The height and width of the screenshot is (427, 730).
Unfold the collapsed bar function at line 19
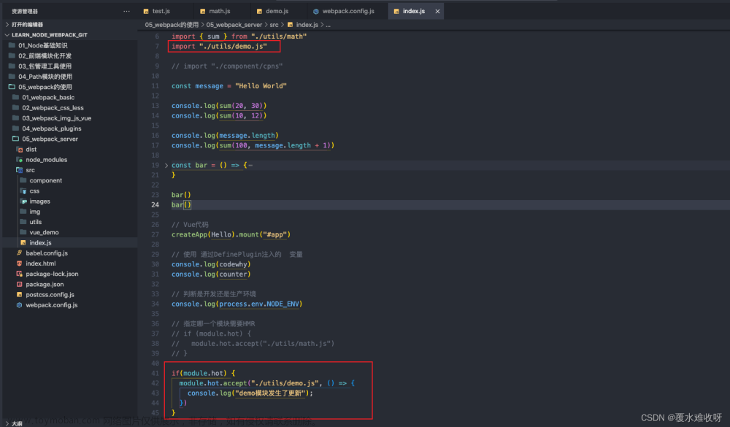pos(166,165)
